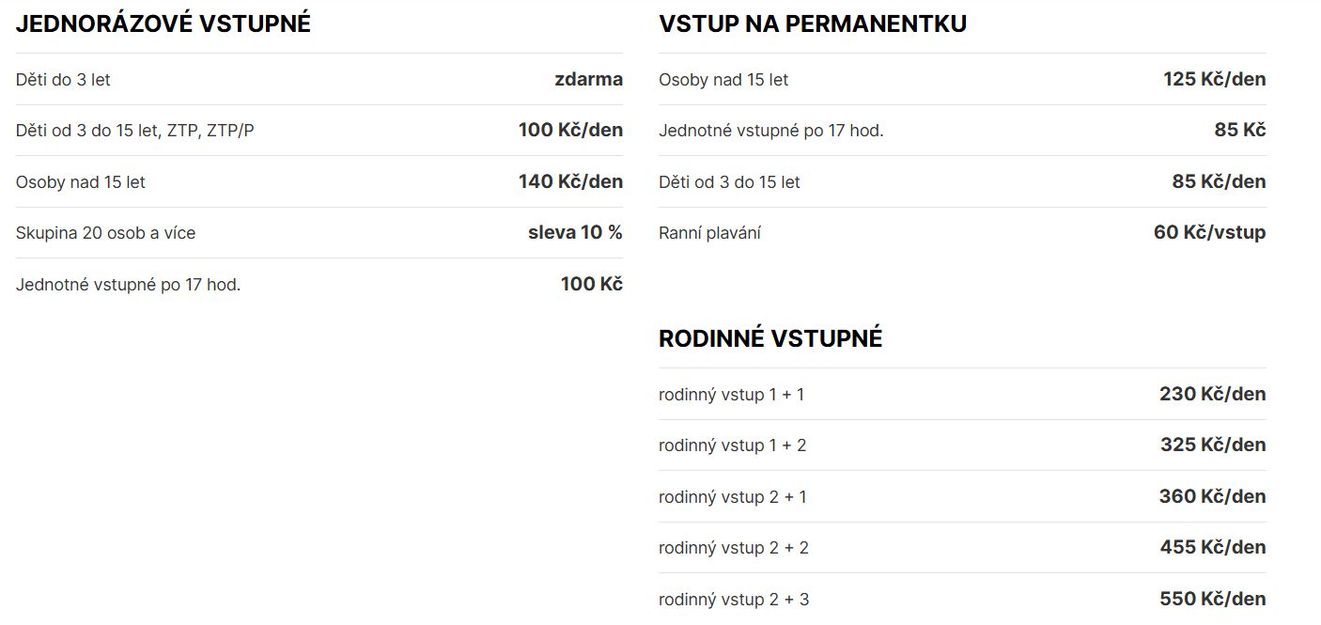Select the Ranní plavání label

pyautogui.click(x=709, y=233)
